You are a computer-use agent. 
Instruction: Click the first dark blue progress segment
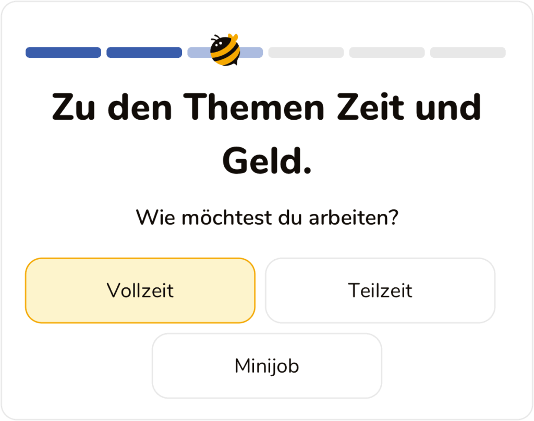point(63,53)
